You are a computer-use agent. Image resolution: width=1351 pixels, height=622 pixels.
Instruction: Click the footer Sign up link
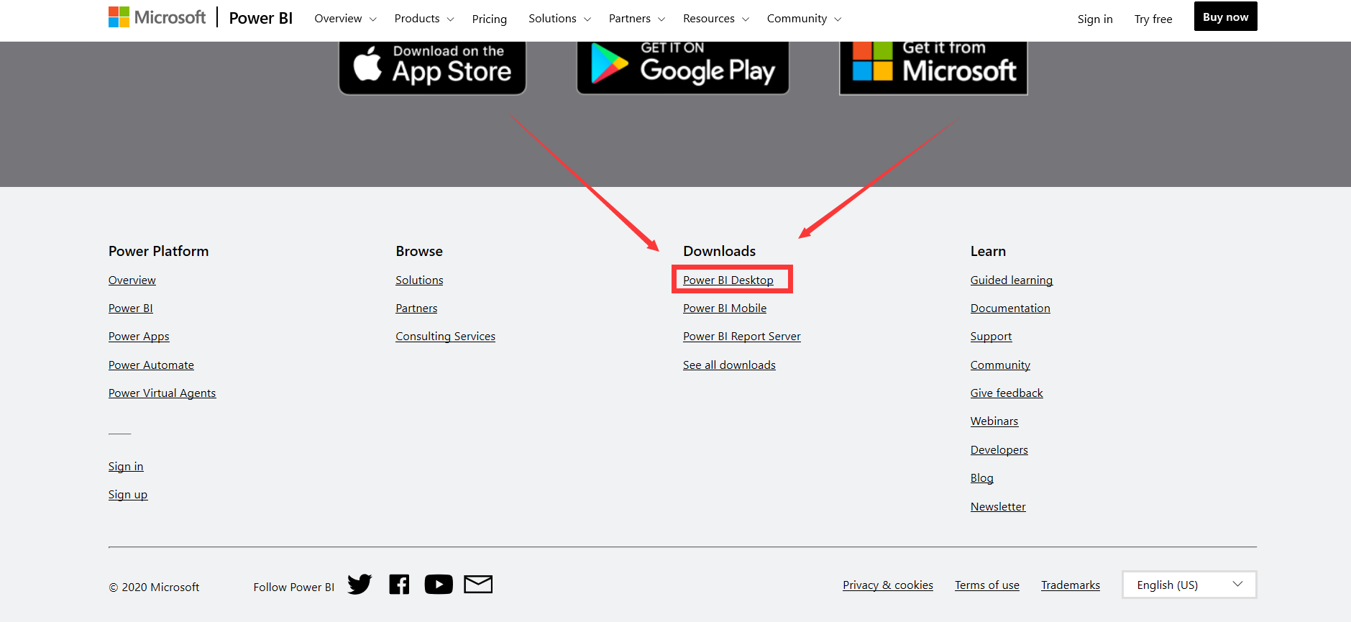click(x=128, y=494)
